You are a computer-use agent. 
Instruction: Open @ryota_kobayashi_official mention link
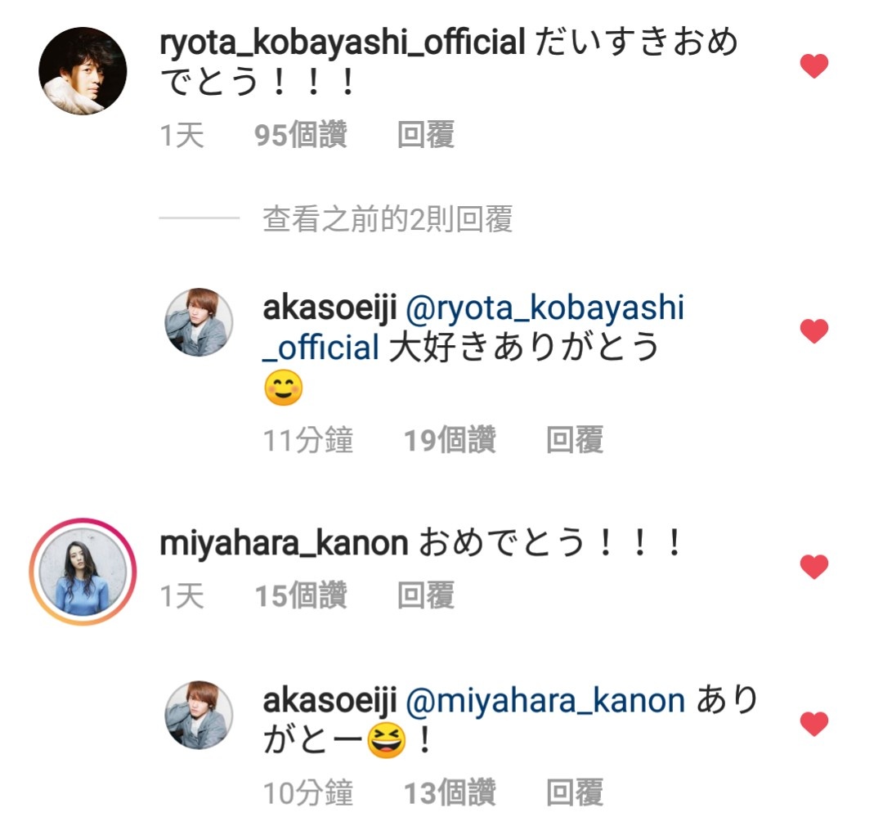(x=473, y=327)
